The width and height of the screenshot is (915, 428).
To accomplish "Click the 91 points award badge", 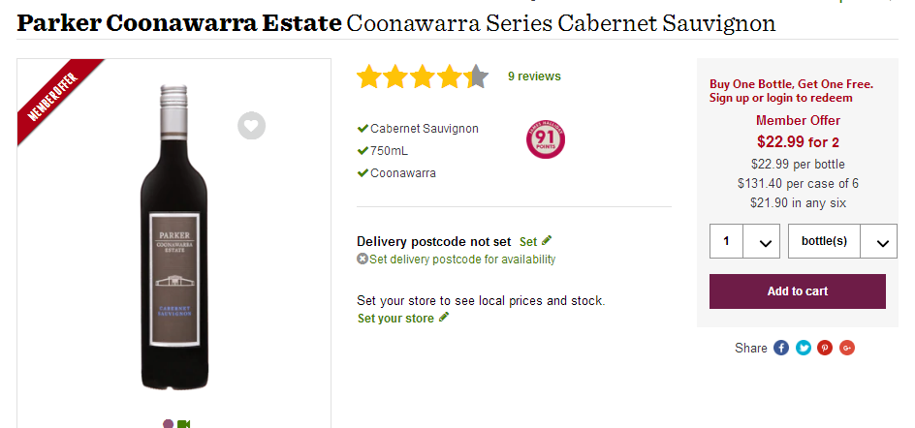I will click(x=545, y=138).
